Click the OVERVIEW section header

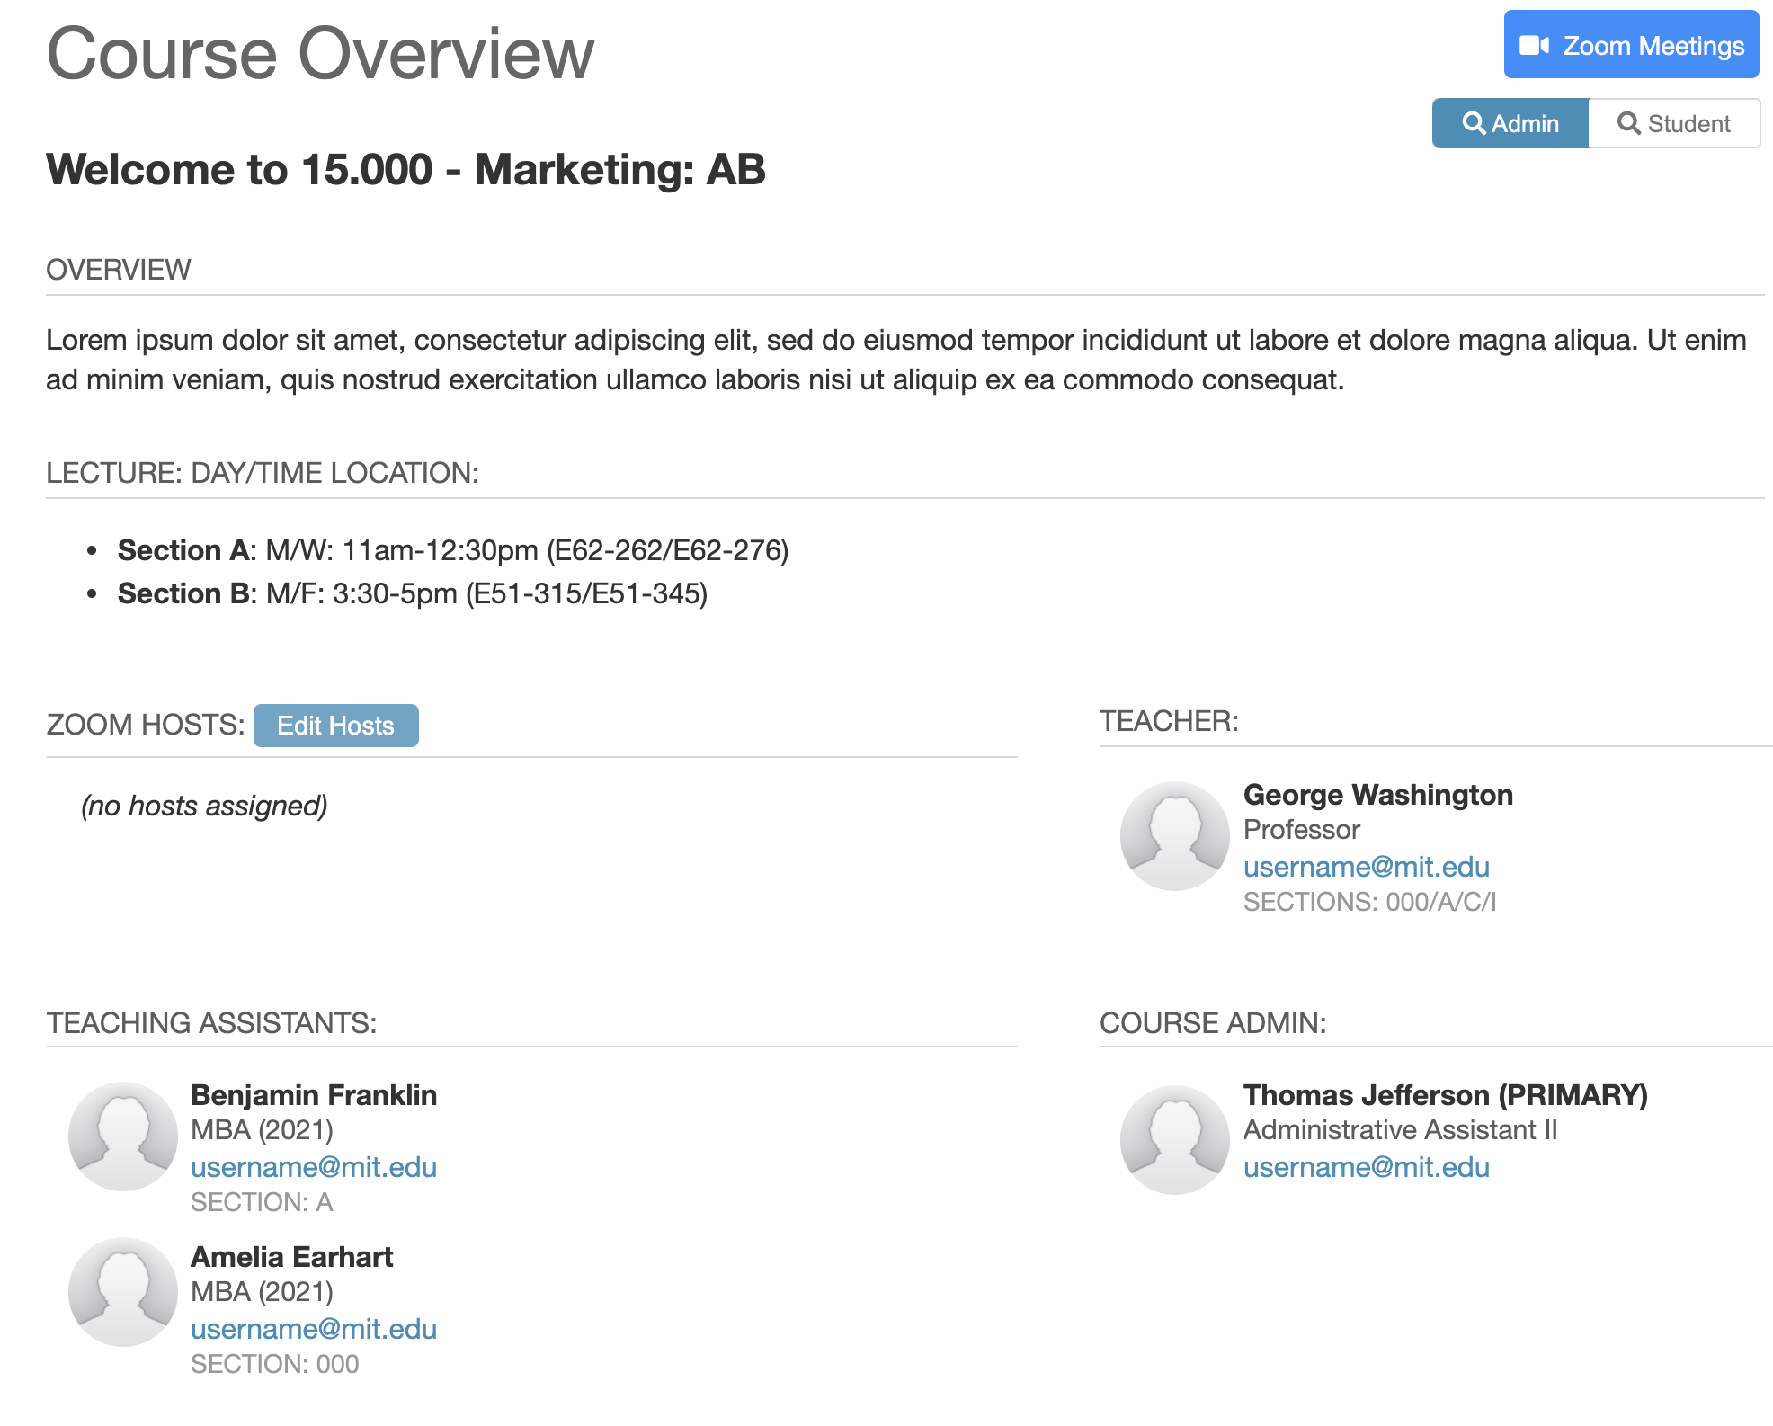pos(119,270)
